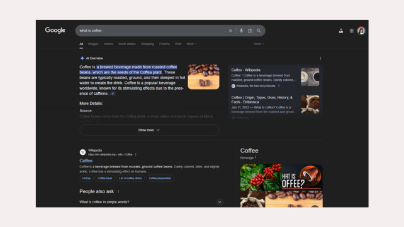The image size is (404, 227).
Task: Click the 'Source:' label in AI Overview
Action: point(86,110)
